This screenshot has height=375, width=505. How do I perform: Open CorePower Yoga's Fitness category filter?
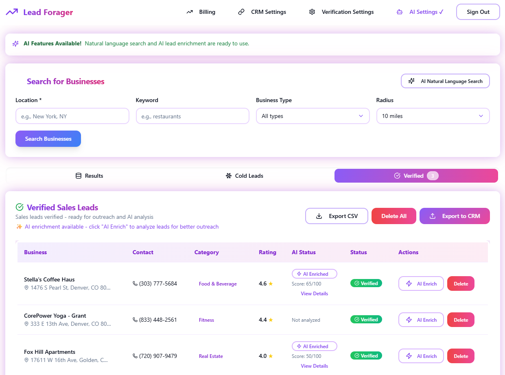(x=206, y=320)
